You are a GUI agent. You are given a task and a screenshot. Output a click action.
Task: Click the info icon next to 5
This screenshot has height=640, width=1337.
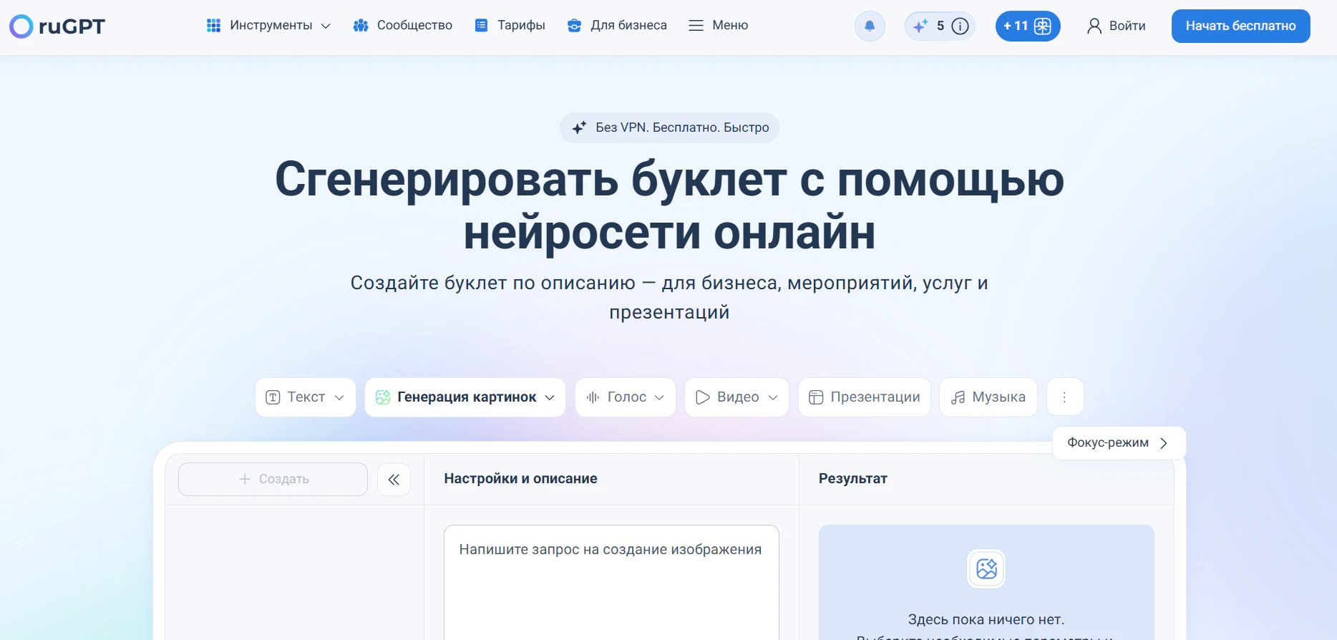click(961, 26)
